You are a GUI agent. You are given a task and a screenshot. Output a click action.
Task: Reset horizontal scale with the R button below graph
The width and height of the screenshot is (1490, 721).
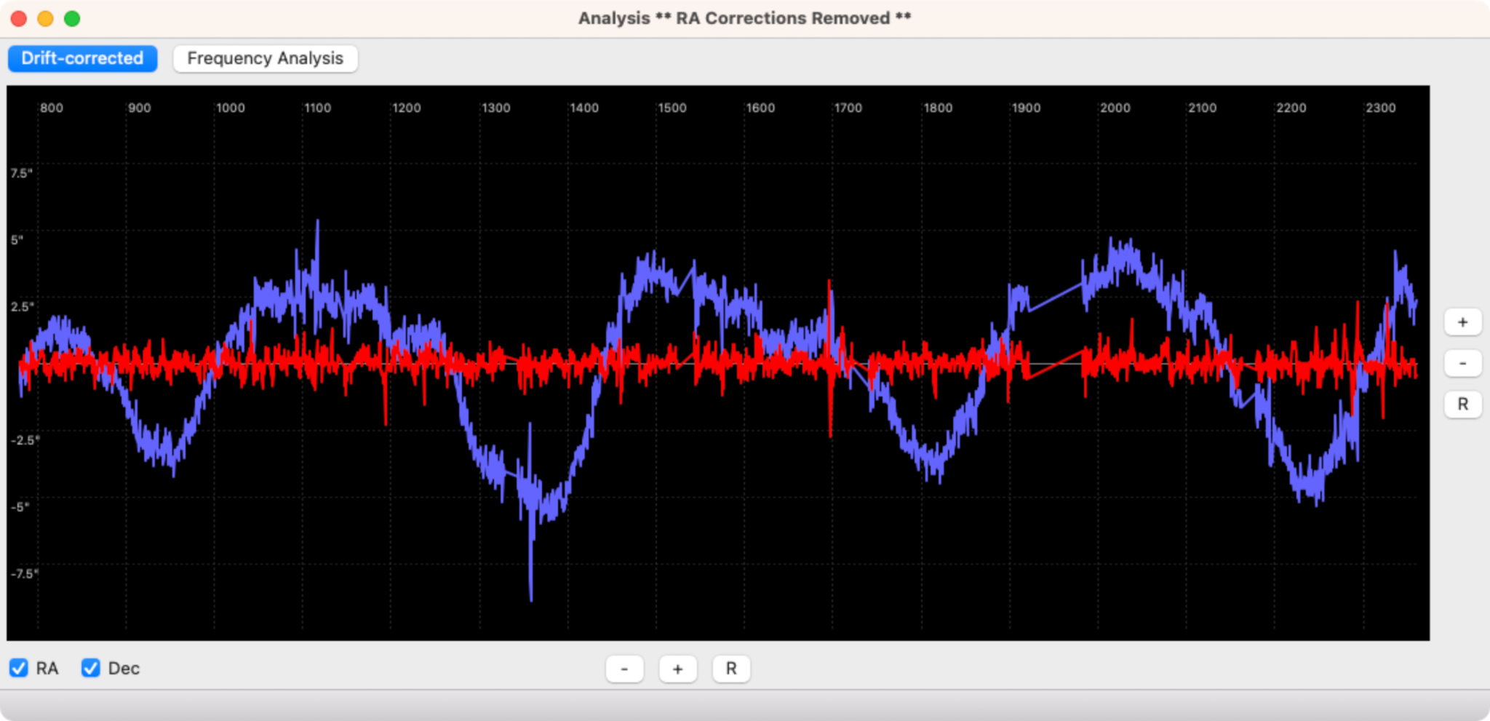[x=731, y=669]
